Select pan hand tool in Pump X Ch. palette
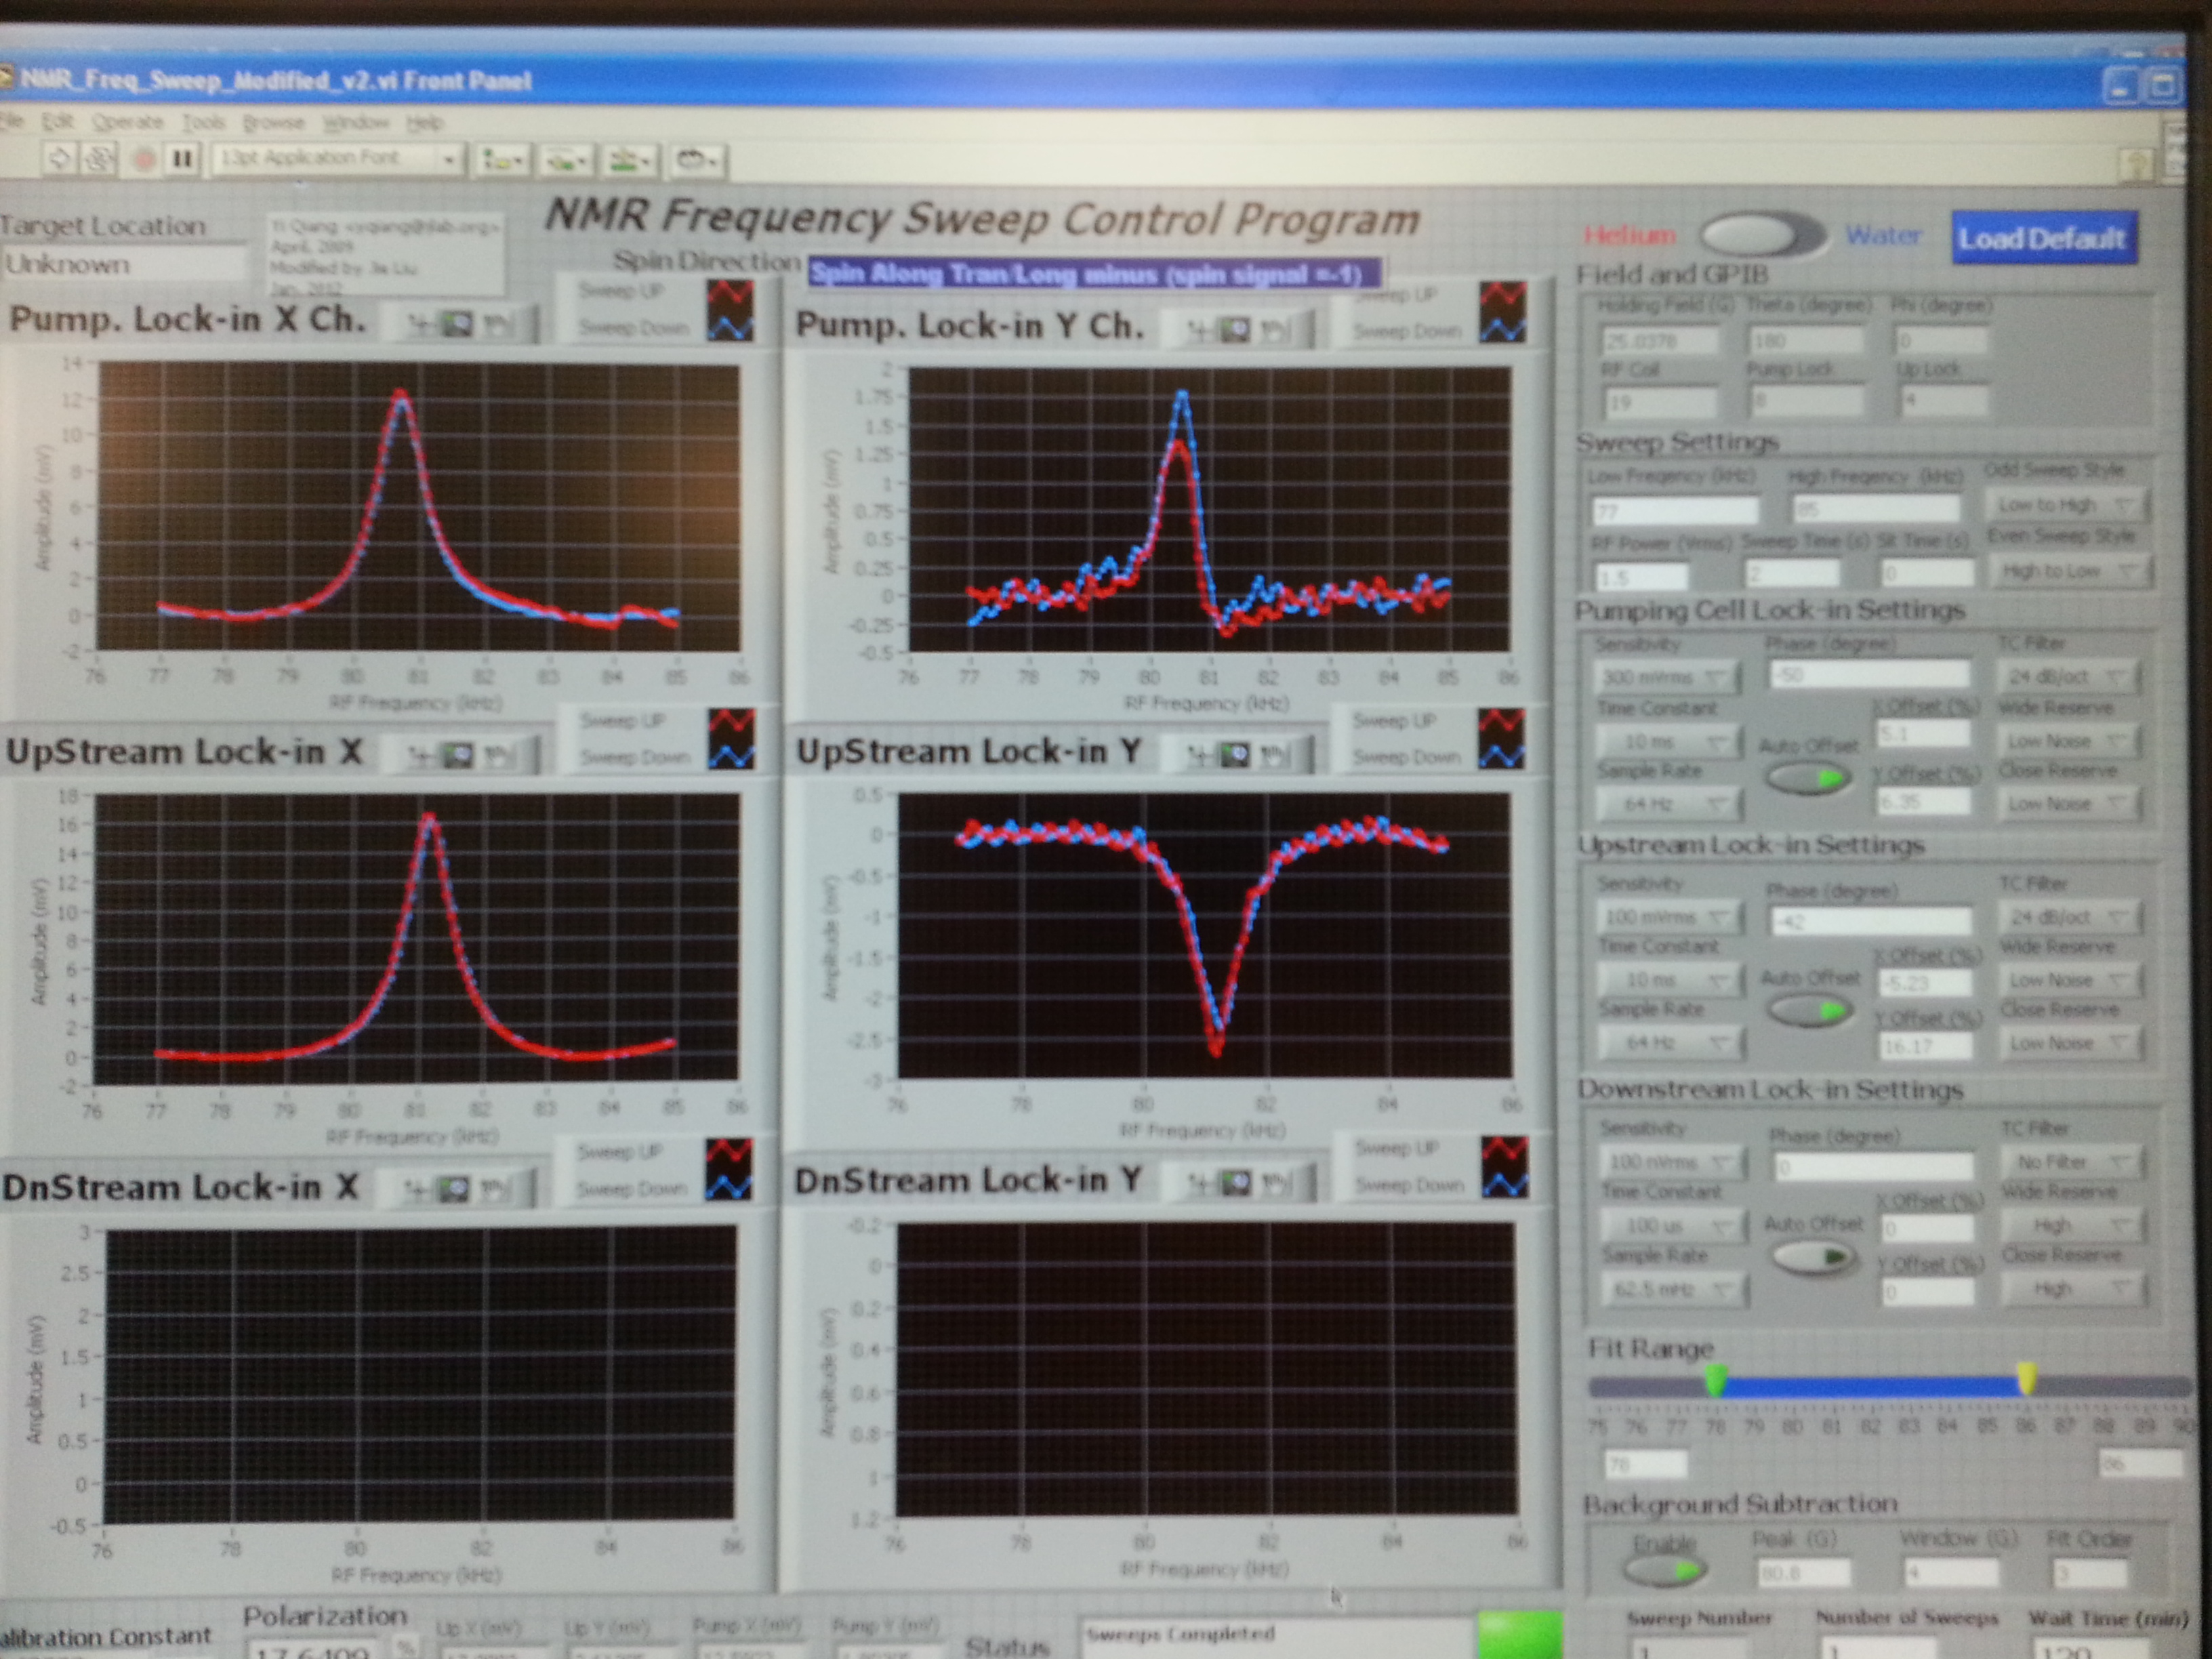2212x1659 pixels. (x=496, y=324)
